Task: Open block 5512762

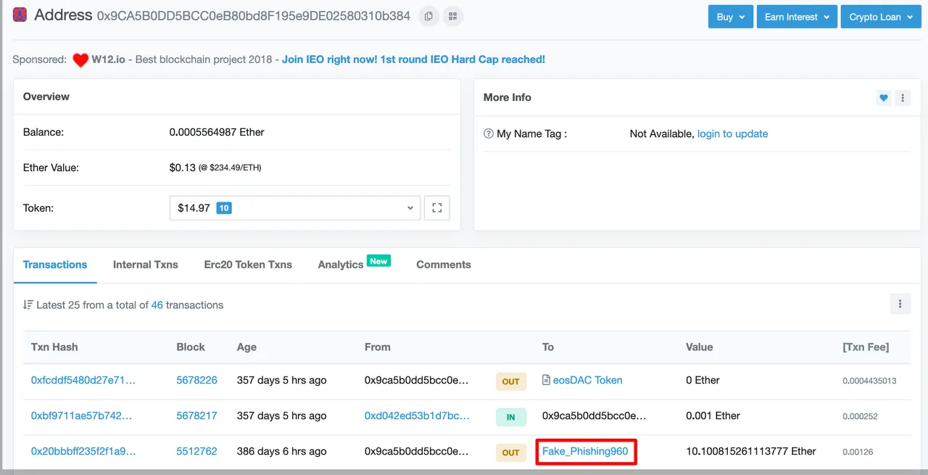Action: [x=196, y=451]
